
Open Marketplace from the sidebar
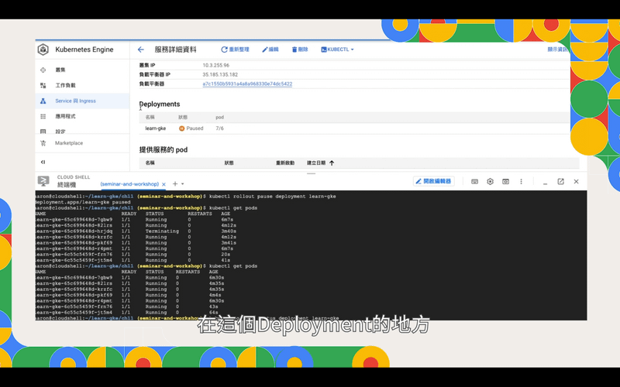point(68,143)
